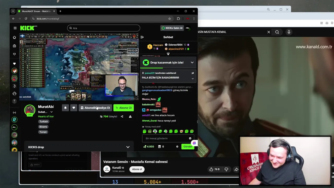Expand recommended channels icon in sidebar
Image resolution: width=334 pixels, height=188 pixels.
14,113
